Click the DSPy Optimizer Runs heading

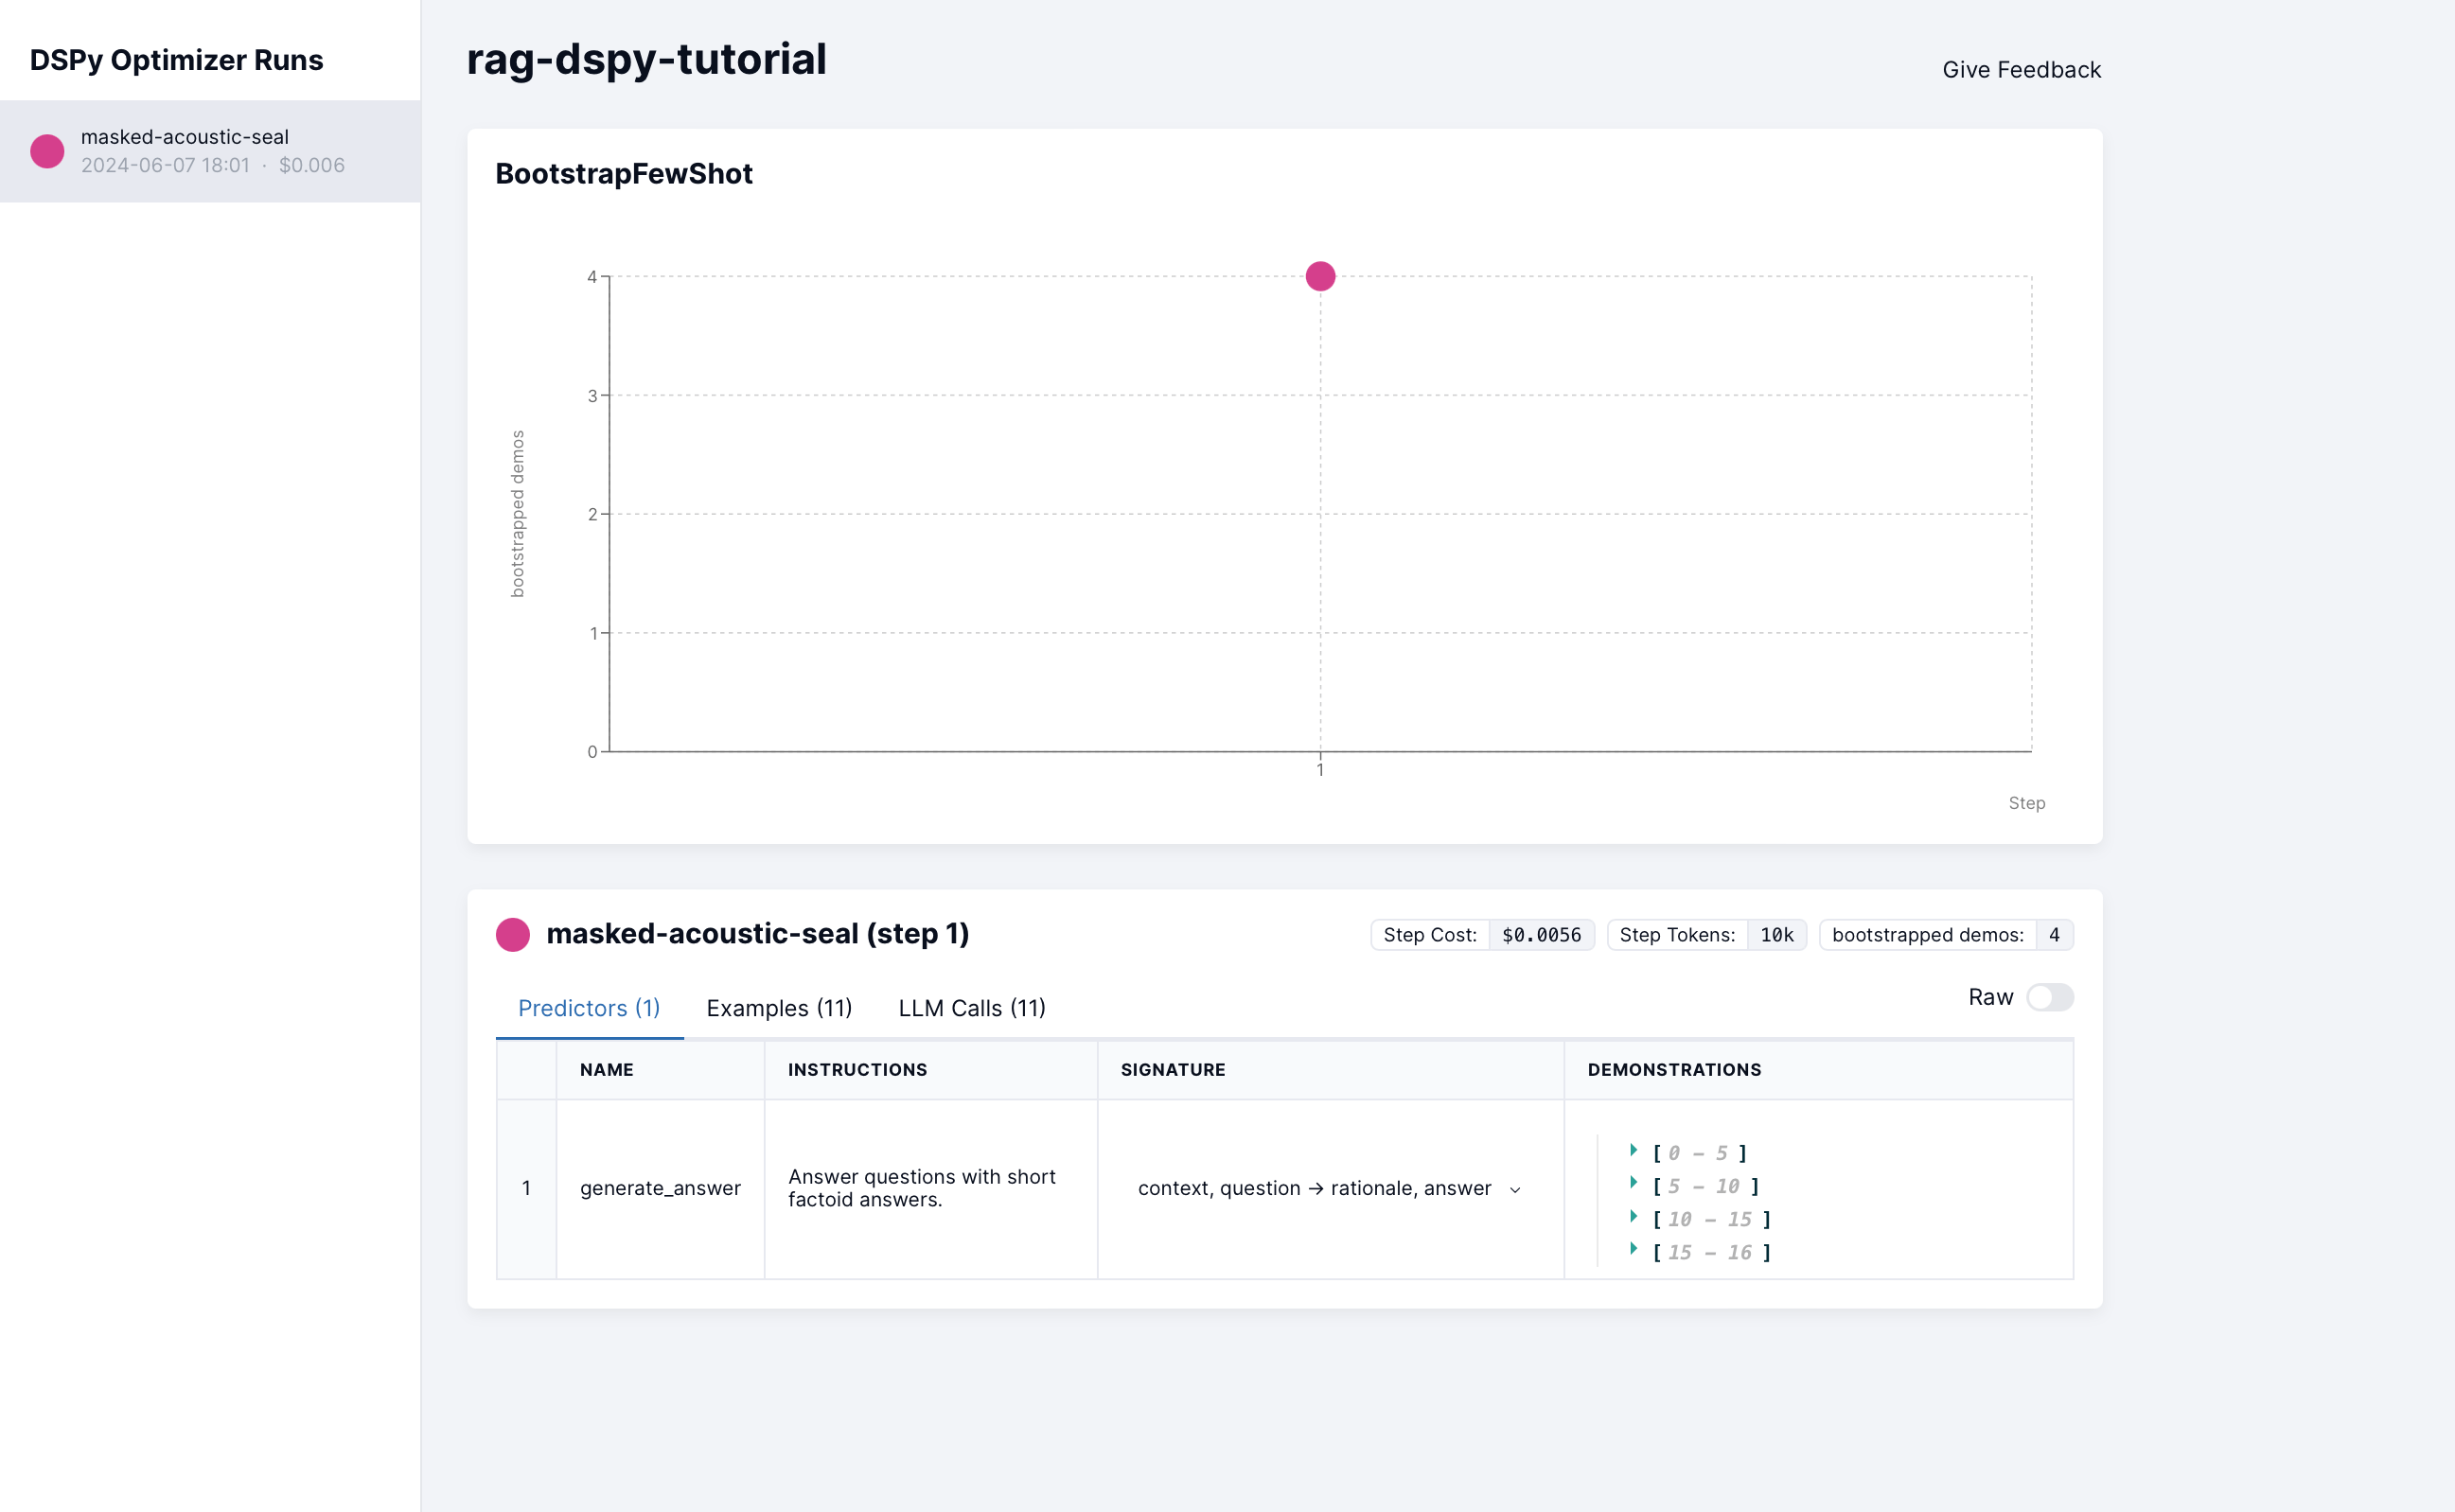(x=177, y=60)
